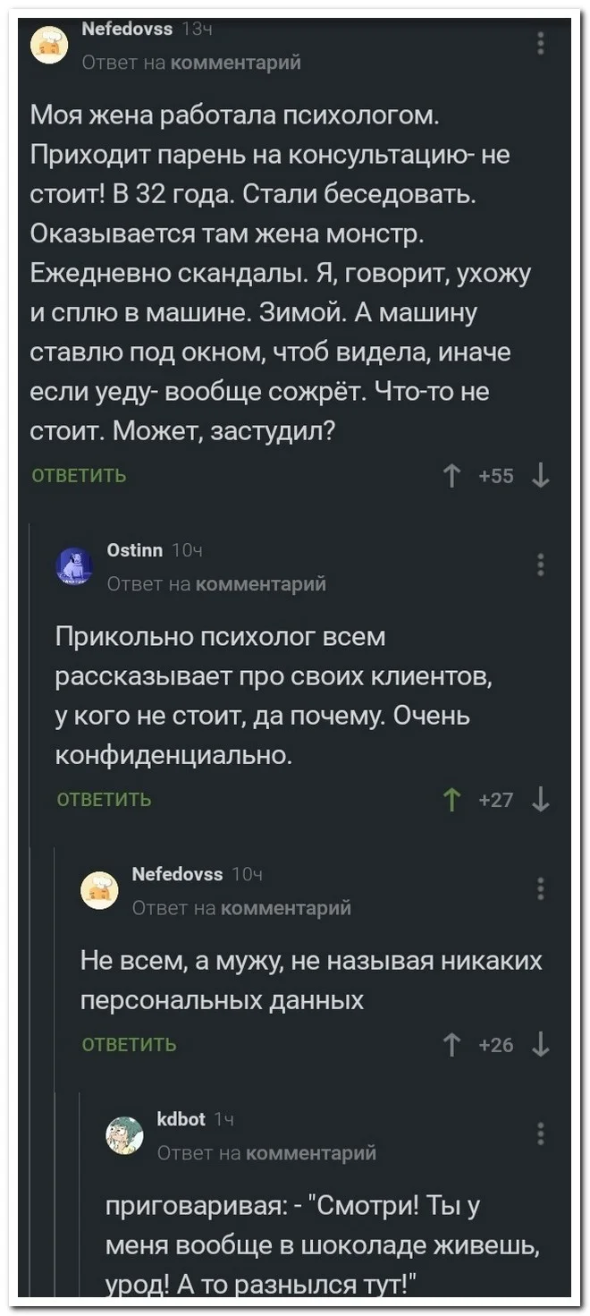Click ОТВЕТИТЬ under Ostinn's comment
Image resolution: width=590 pixels, height=1316 pixels.
coord(105,799)
